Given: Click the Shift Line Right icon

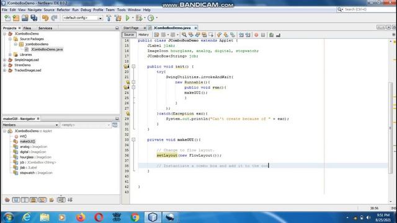Looking at the screenshot, I should (x=248, y=35).
